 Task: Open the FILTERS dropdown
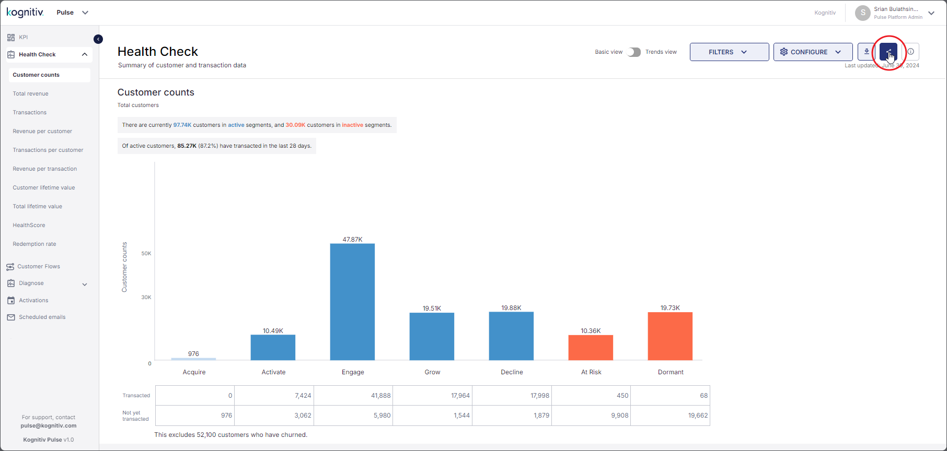click(x=729, y=52)
